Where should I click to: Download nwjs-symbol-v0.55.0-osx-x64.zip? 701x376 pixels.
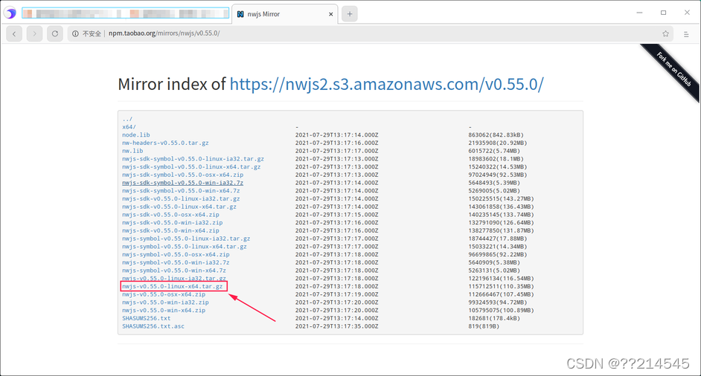tap(176, 255)
